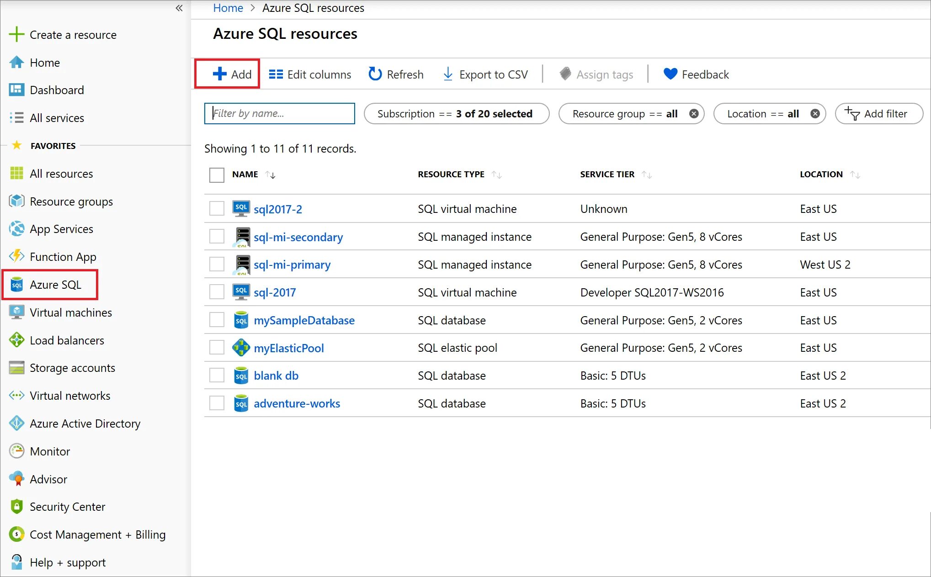Click the Add filter button

point(878,114)
